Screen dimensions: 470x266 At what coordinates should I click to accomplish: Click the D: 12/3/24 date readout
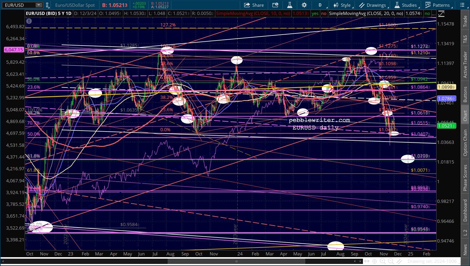click(85, 14)
